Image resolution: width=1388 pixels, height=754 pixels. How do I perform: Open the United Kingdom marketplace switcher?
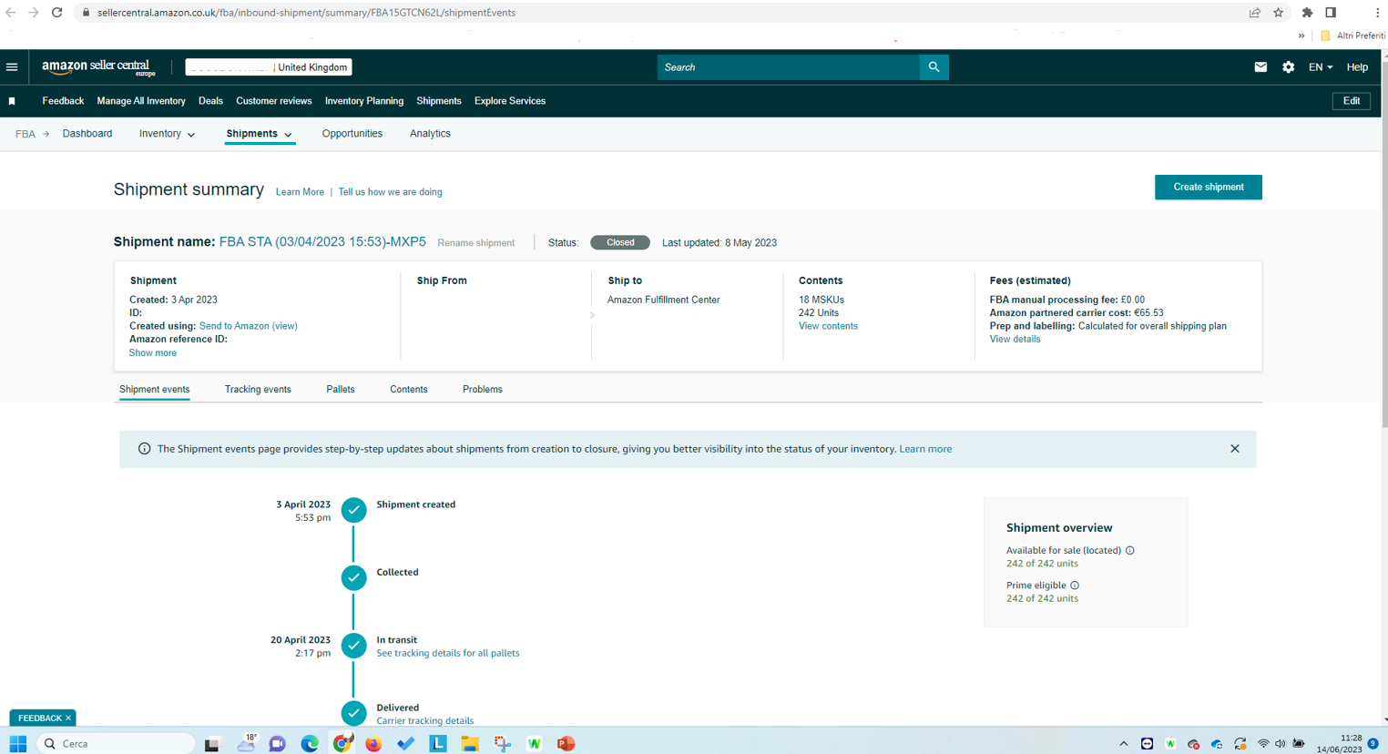[269, 67]
